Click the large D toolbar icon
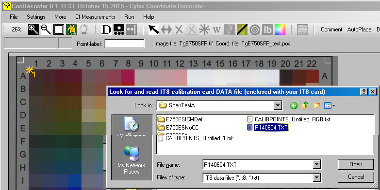The image size is (380, 190). point(106,29)
